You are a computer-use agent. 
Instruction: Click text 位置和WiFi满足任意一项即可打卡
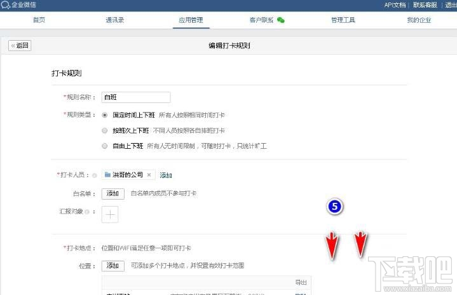(x=146, y=248)
